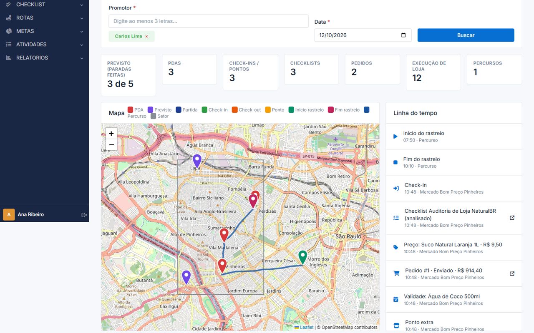Zoom in on the map

click(111, 134)
